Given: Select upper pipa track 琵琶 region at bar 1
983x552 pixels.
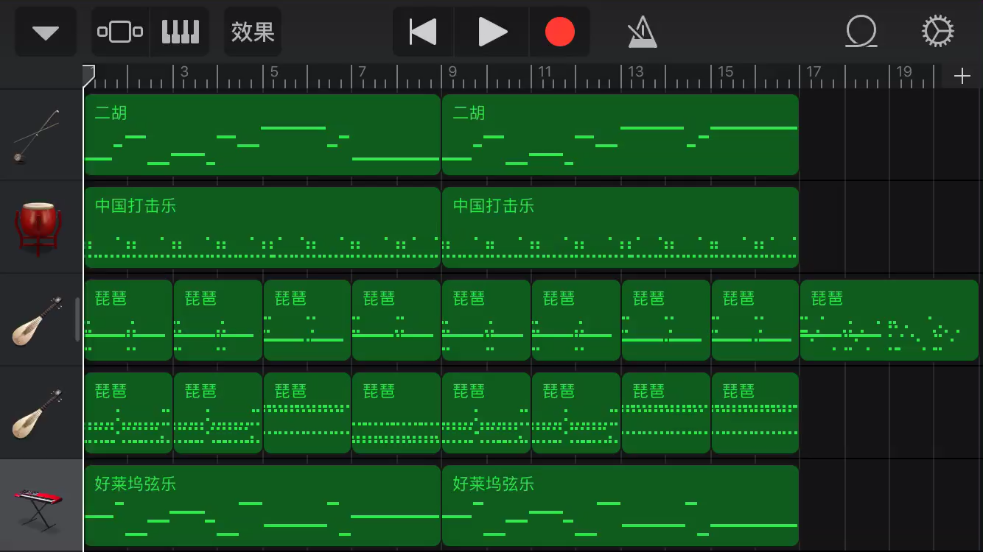Looking at the screenshot, I should (x=128, y=320).
